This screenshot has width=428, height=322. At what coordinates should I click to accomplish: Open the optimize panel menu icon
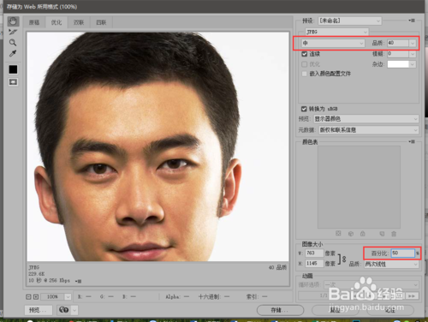pyautogui.click(x=412, y=21)
